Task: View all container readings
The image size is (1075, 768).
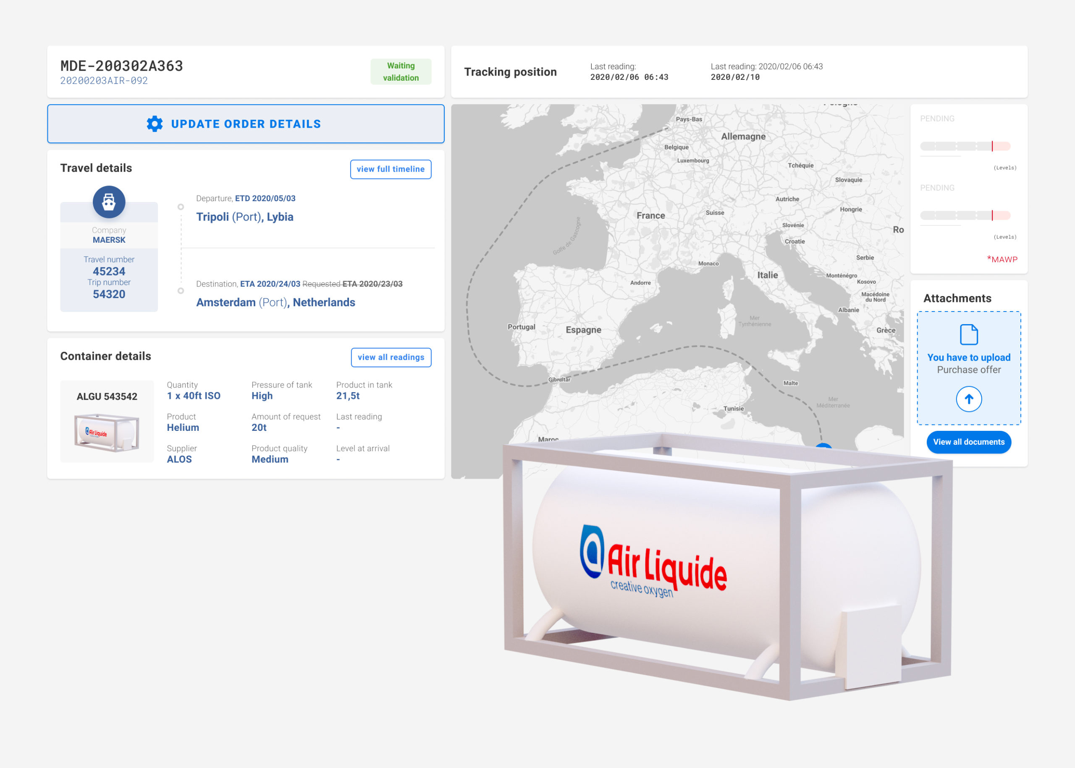Action: (x=391, y=357)
